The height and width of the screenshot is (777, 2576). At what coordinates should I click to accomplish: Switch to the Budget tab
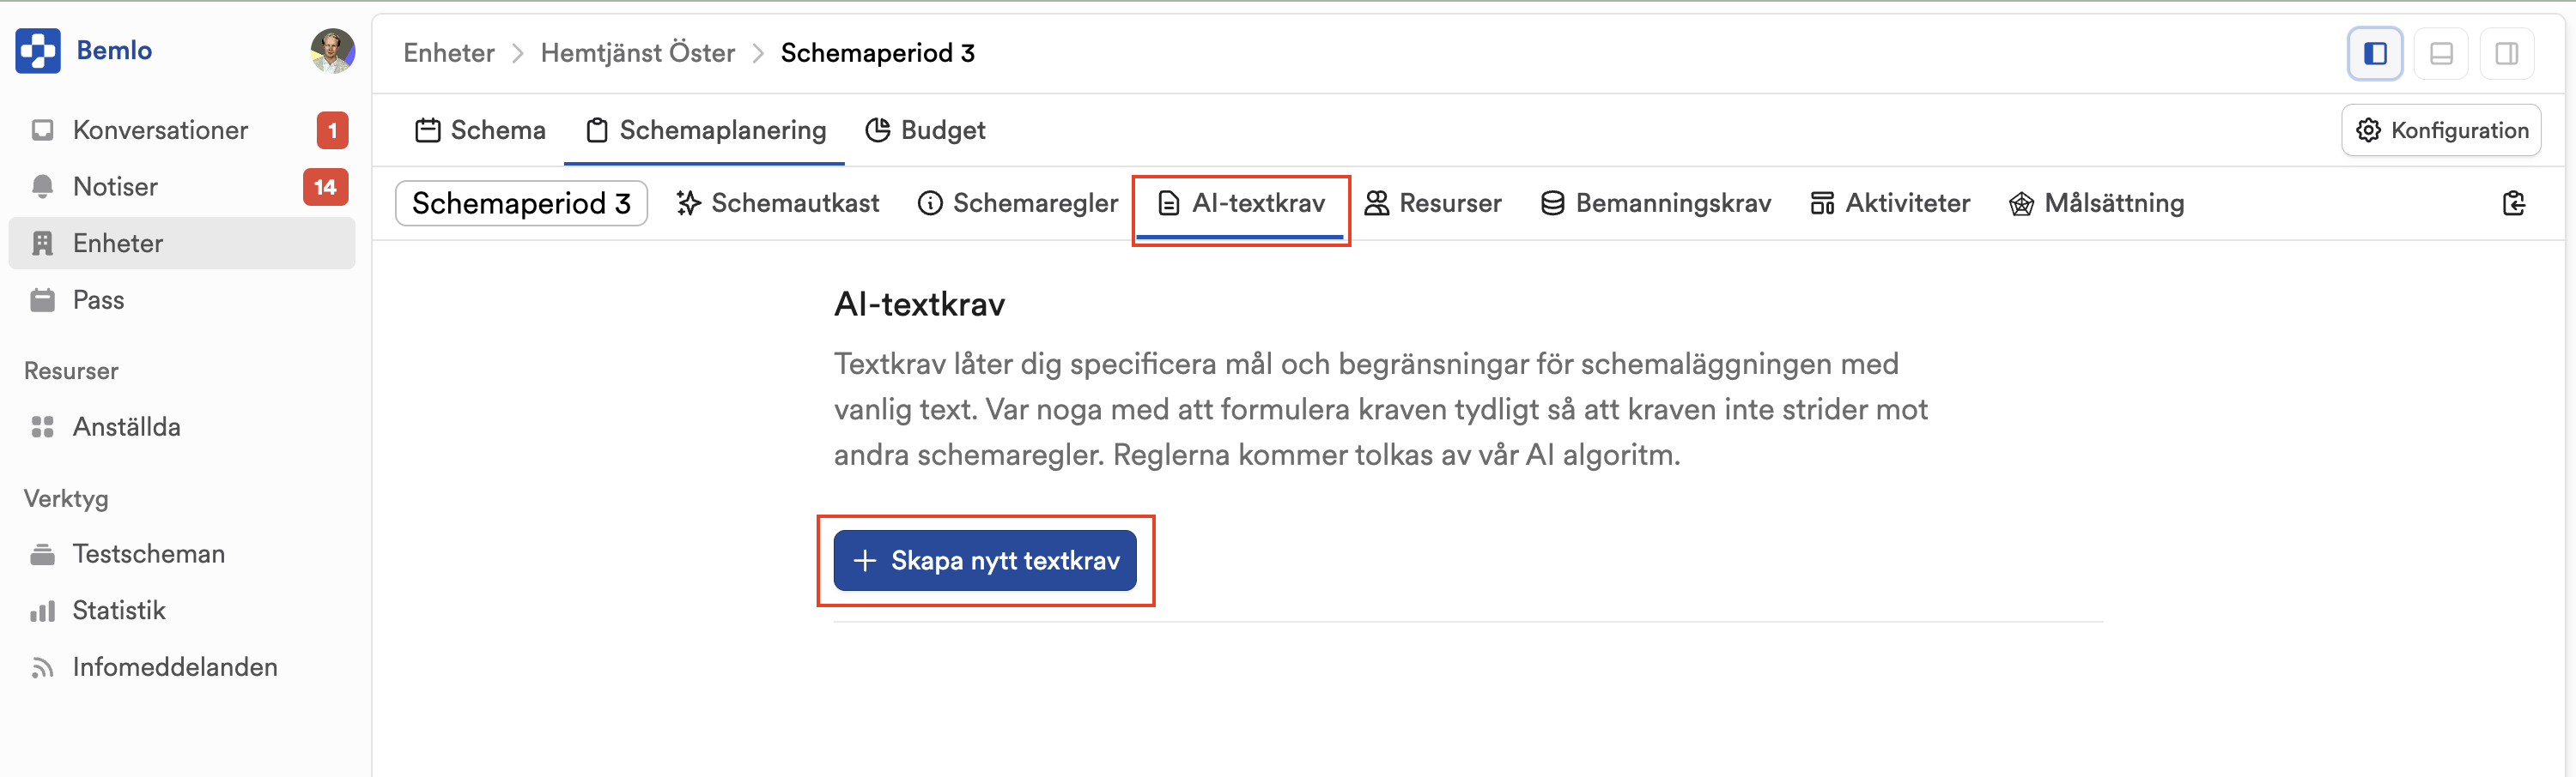(925, 129)
